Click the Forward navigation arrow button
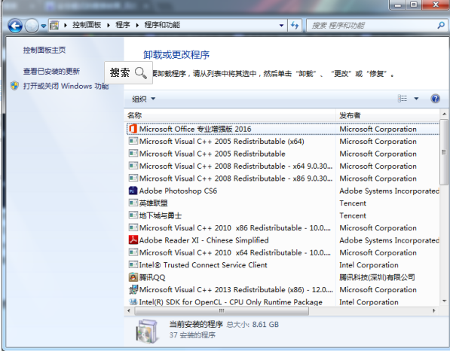This screenshot has width=450, height=351. click(32, 26)
